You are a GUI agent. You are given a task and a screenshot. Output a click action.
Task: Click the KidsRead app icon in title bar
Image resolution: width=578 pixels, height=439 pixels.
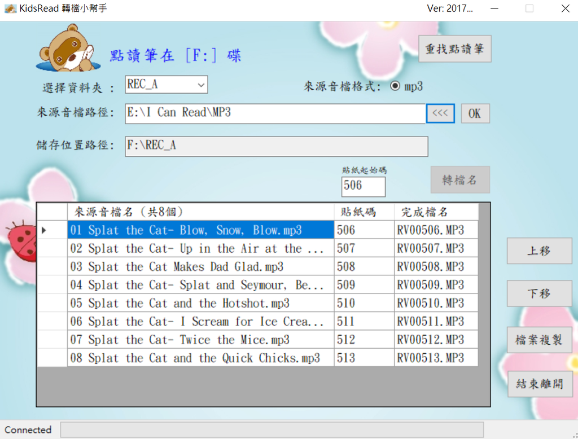point(10,8)
